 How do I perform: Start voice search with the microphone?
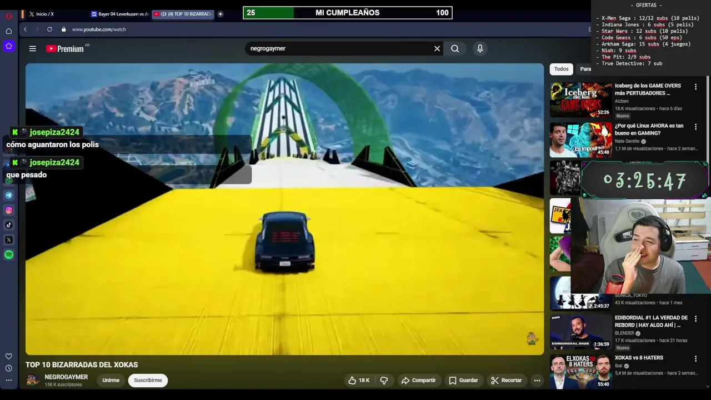click(480, 48)
